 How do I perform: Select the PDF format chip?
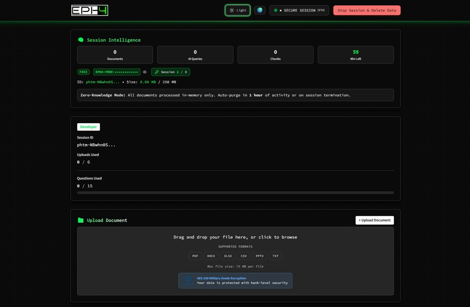point(195,256)
